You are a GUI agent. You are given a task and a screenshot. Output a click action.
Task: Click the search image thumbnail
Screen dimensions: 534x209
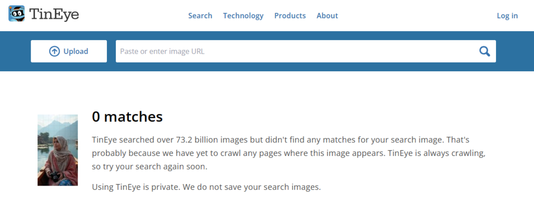[57, 150]
